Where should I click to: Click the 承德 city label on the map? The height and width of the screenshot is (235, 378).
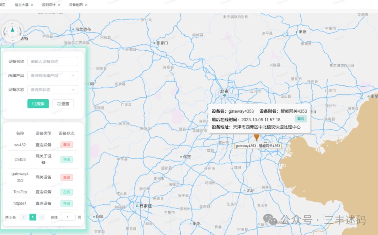[302, 31]
